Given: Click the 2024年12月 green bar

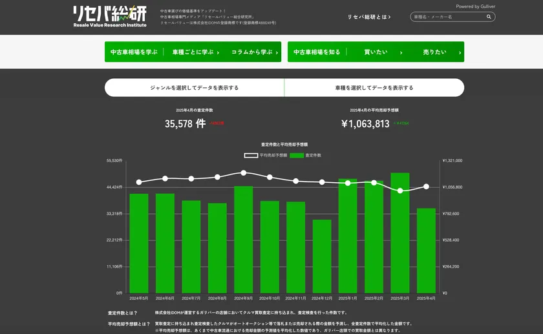Looking at the screenshot, I should 322,256.
